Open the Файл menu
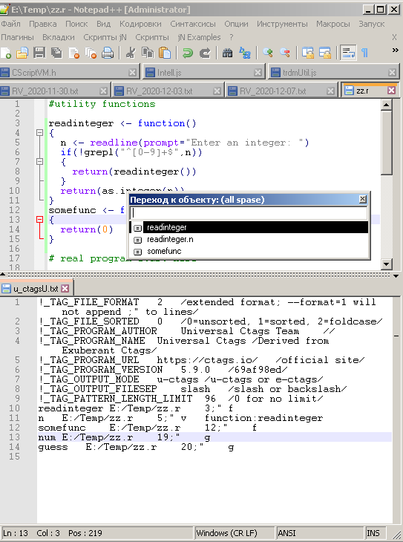This screenshot has width=403, height=542. 10,24
